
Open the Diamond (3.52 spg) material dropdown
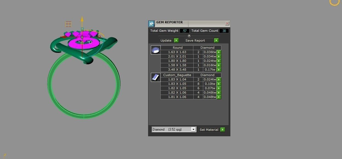pos(174,129)
